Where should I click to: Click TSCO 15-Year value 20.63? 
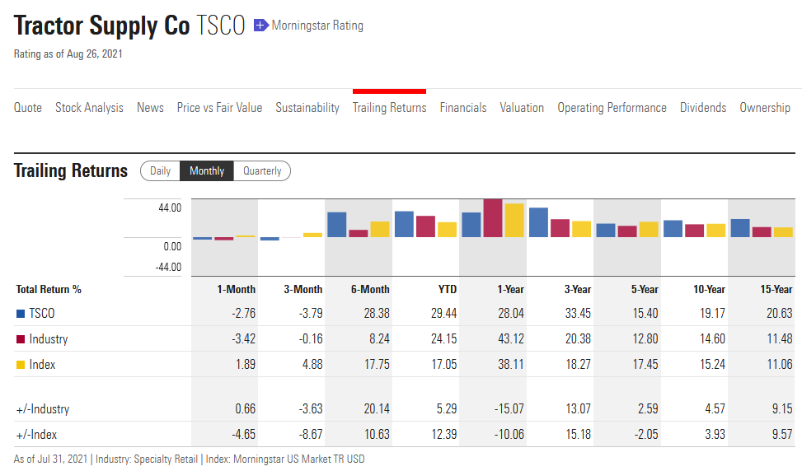780,313
